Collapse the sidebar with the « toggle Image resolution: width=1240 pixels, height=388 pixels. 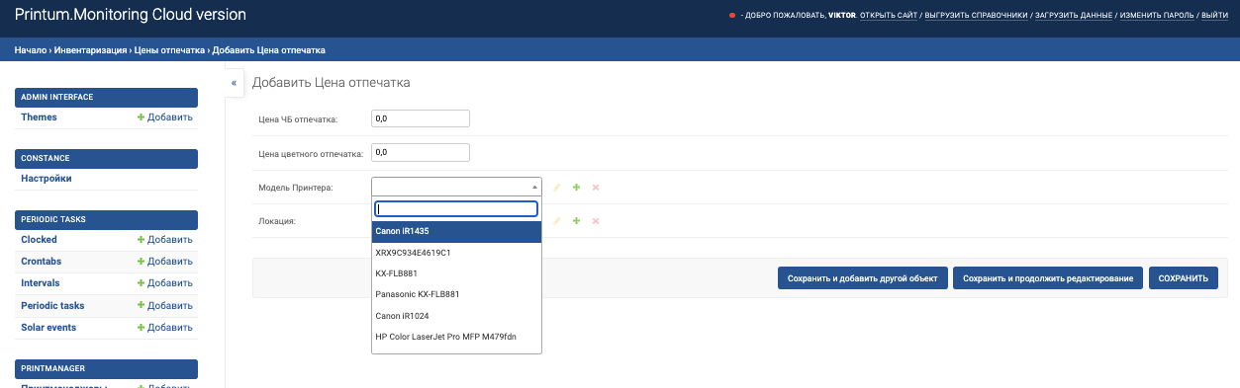click(x=235, y=83)
